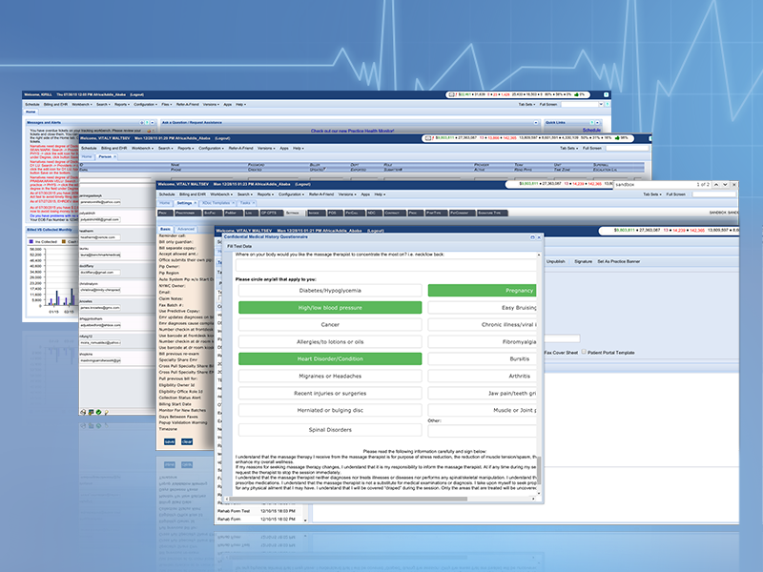Deselect the Pregnancy option
This screenshot has height=572, width=763.
click(482, 291)
